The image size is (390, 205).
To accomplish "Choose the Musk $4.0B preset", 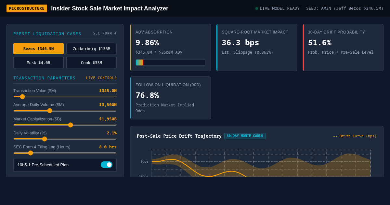I will [x=38, y=63].
